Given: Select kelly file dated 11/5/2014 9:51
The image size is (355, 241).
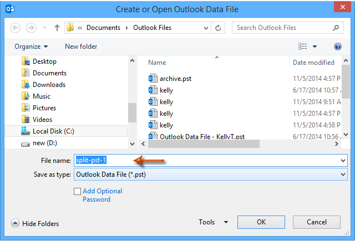Looking at the screenshot, I should pos(166,102).
